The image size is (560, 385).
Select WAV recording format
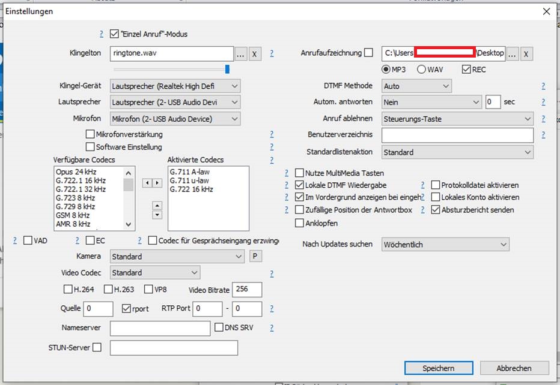click(422, 70)
